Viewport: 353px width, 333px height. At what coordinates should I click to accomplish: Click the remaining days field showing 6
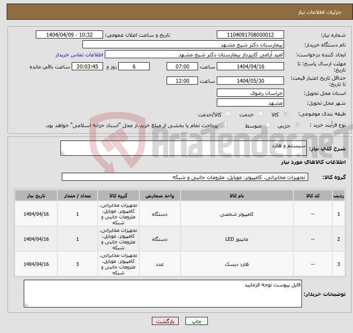pos(134,66)
